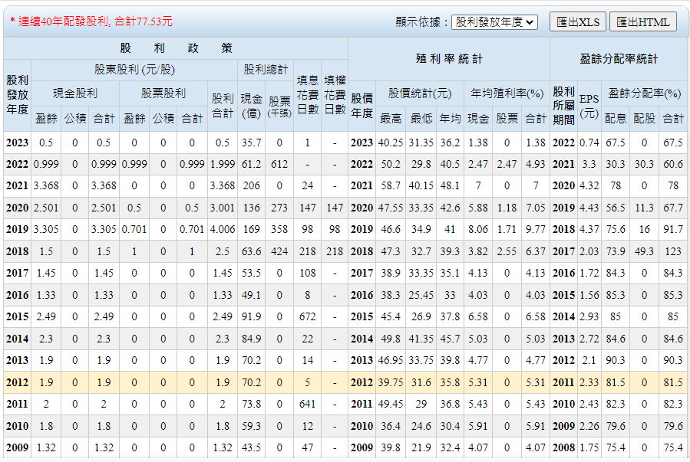The height and width of the screenshot is (462, 690).
Task: Click the 年均殖利率(%) header
Action: pos(507,93)
